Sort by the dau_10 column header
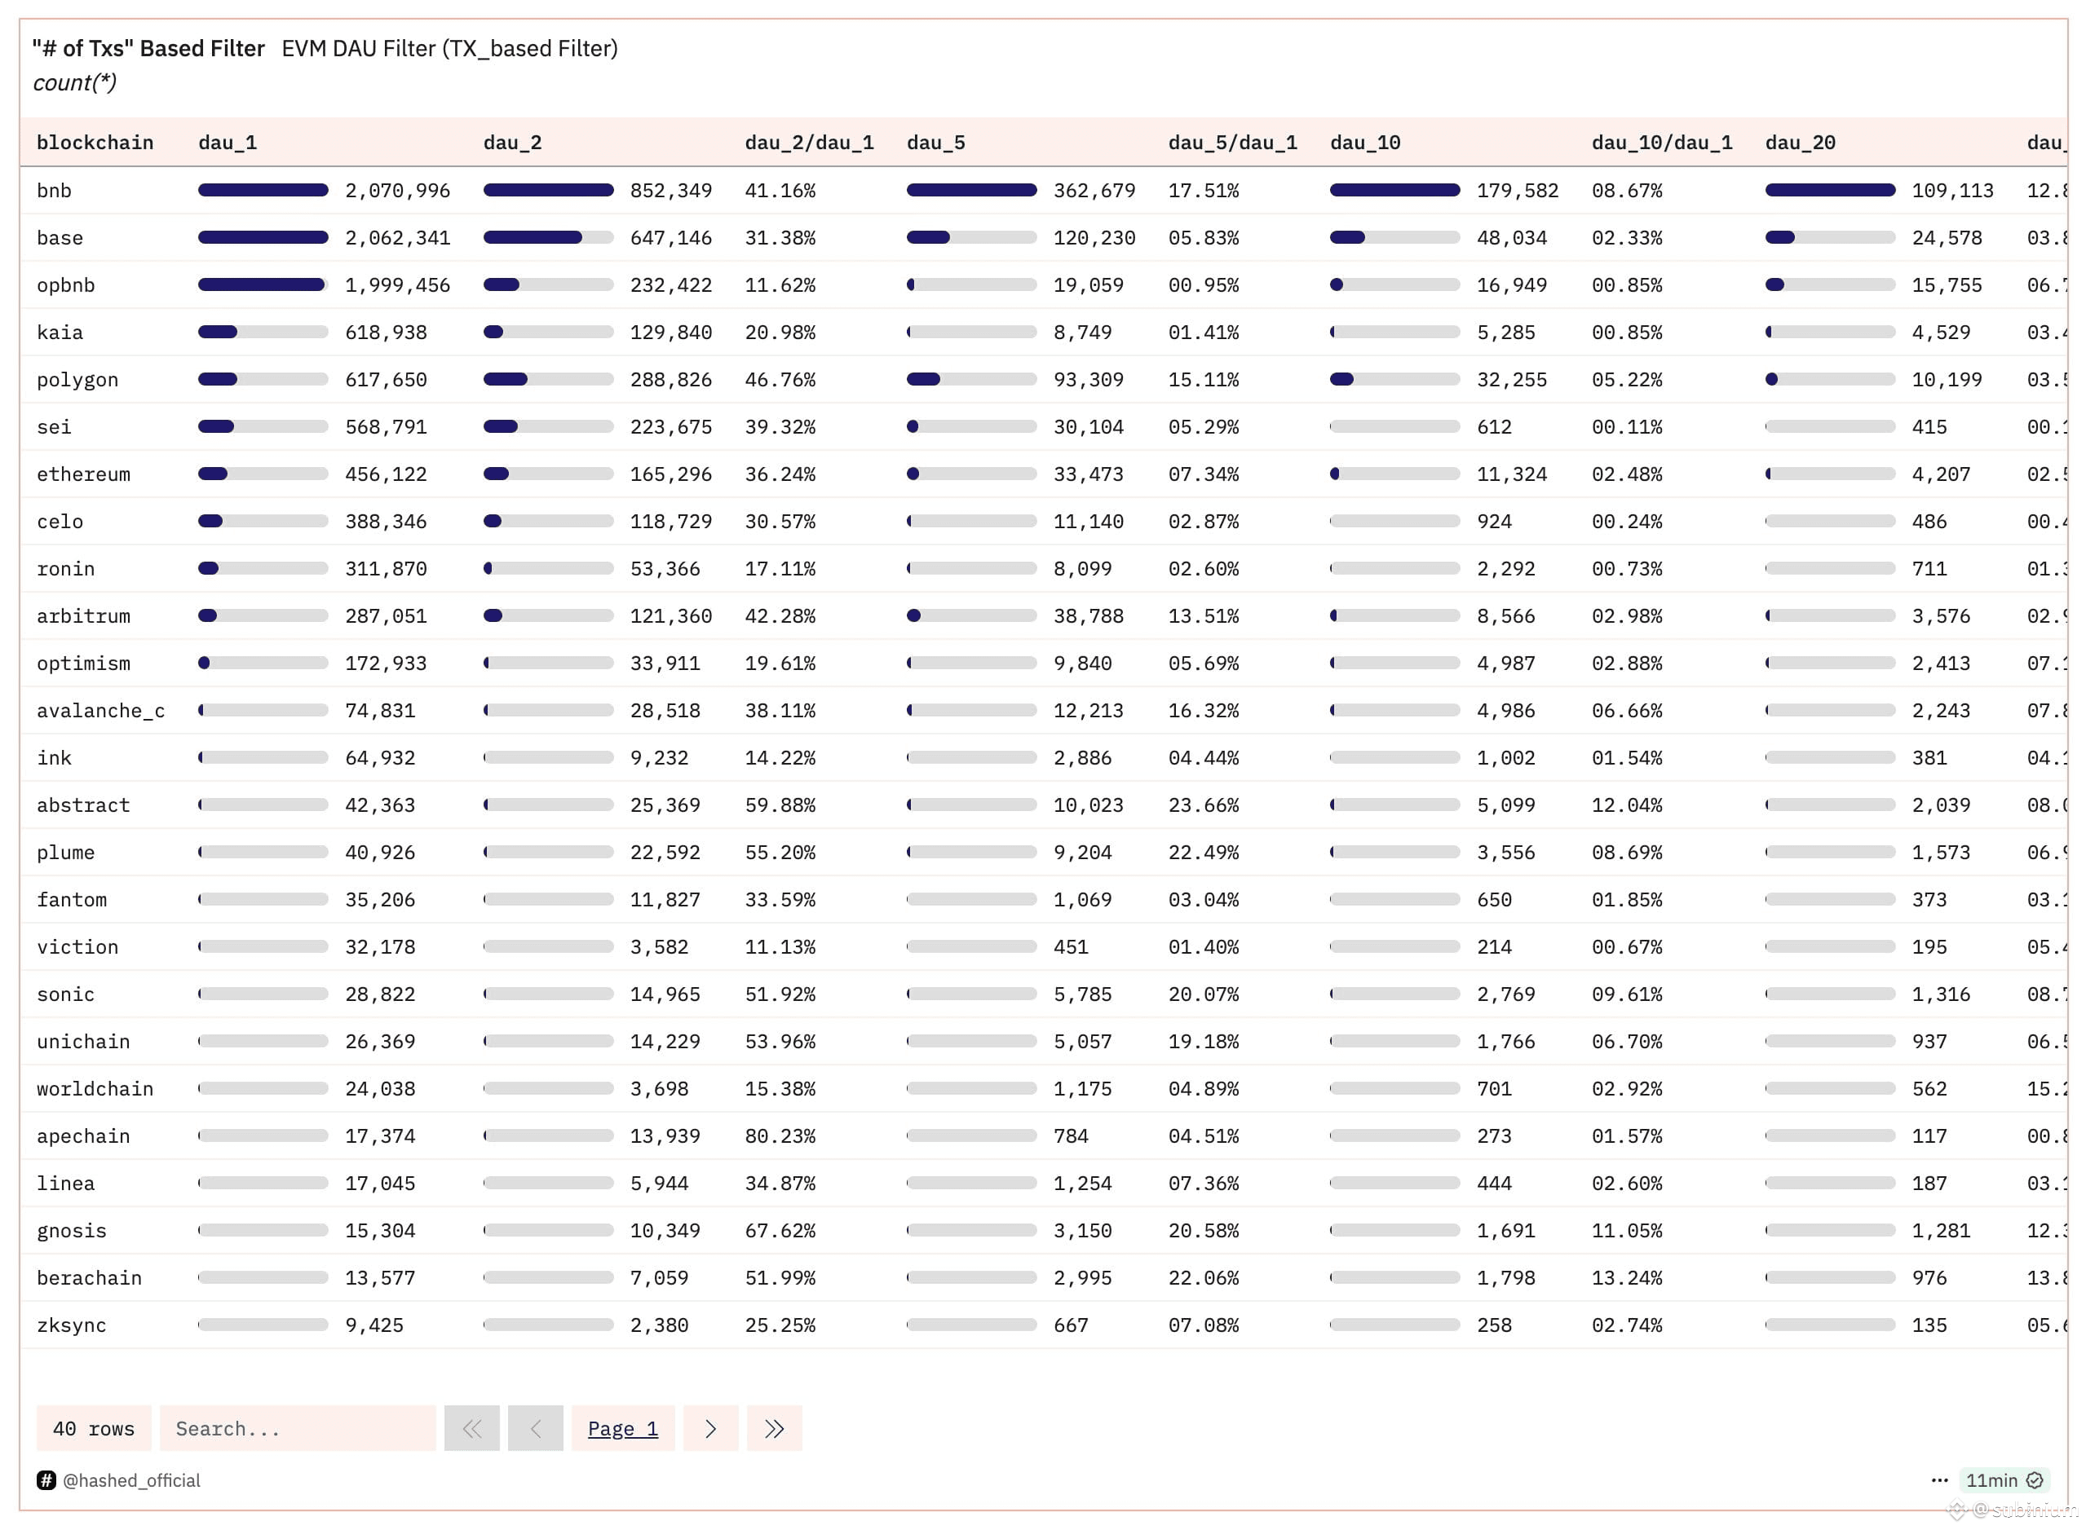The width and height of the screenshot is (2086, 1530). (x=1365, y=143)
